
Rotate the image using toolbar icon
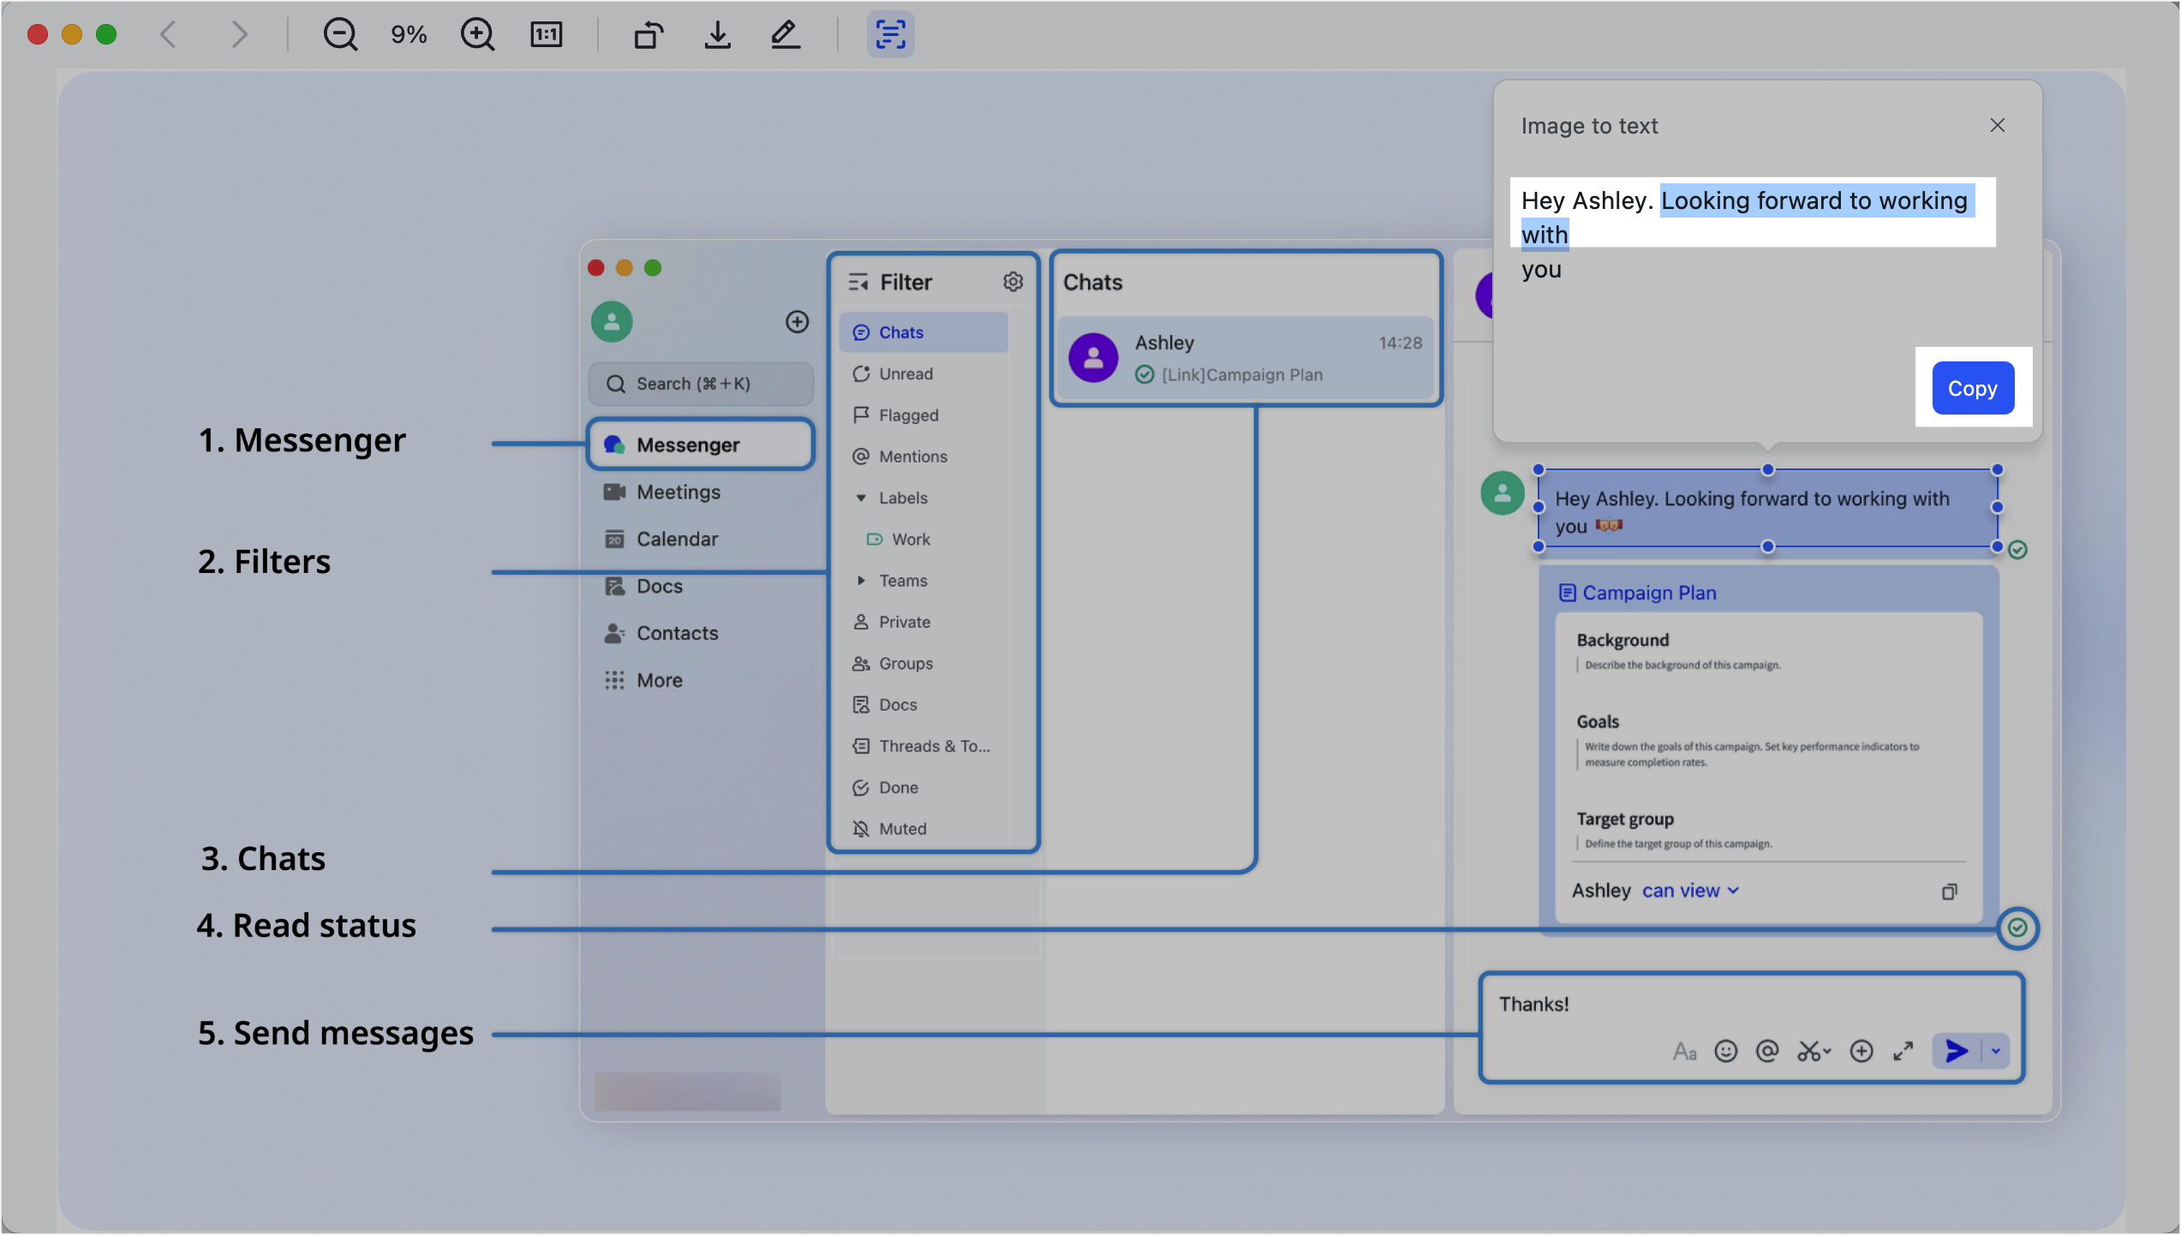(648, 35)
